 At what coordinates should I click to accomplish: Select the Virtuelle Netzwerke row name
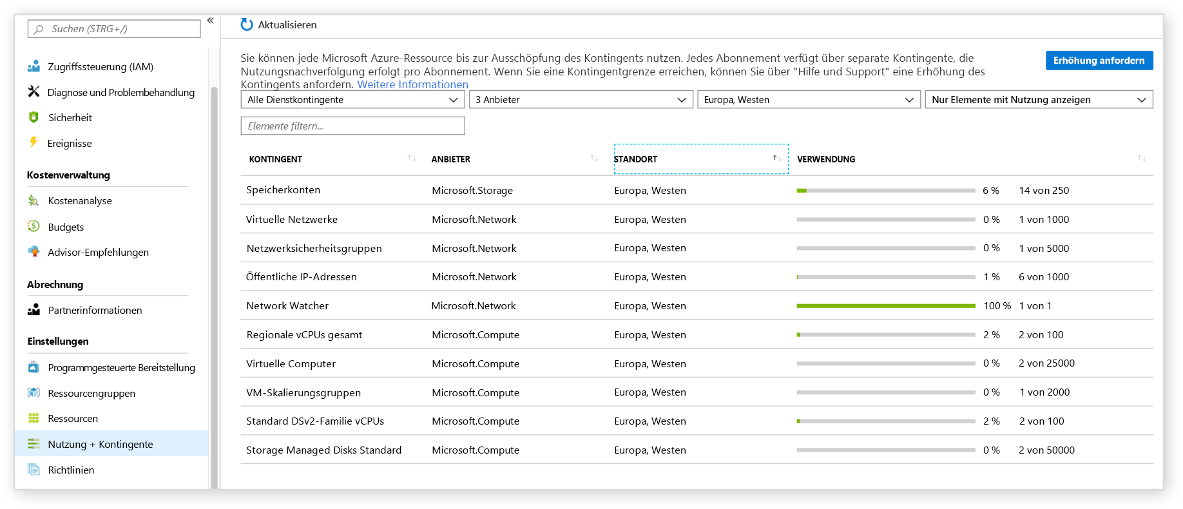[292, 220]
